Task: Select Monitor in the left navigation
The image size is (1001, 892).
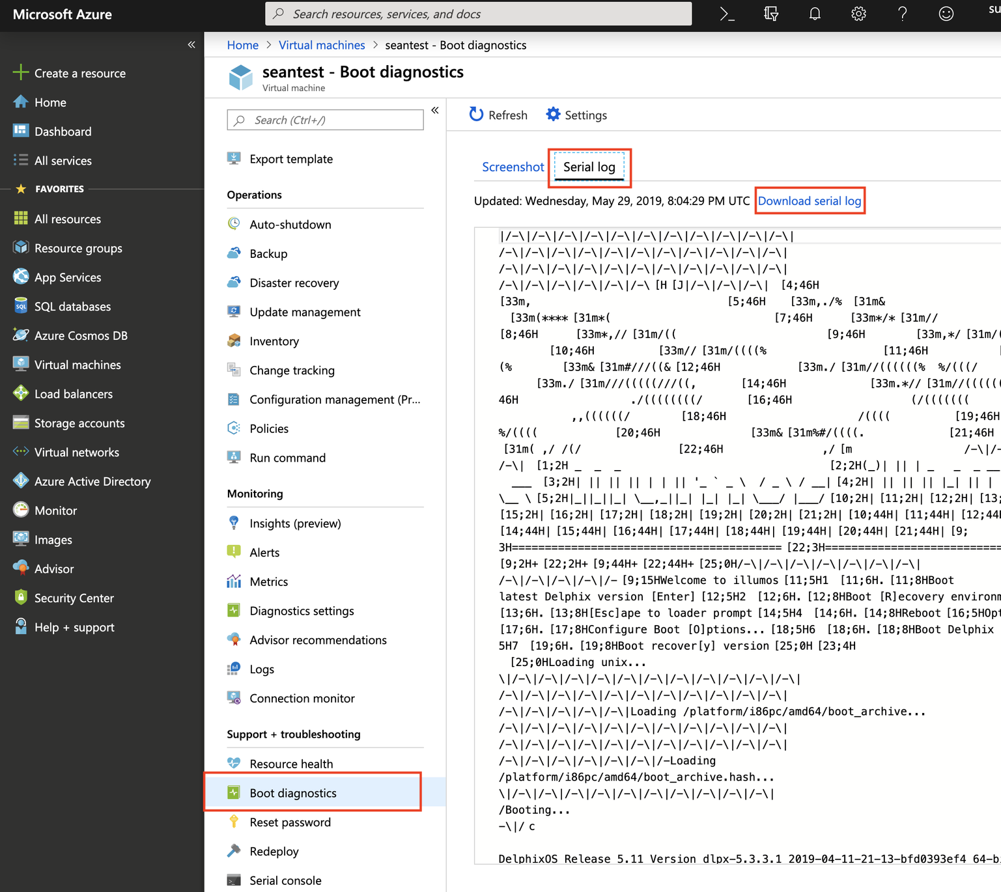Action: 57,510
